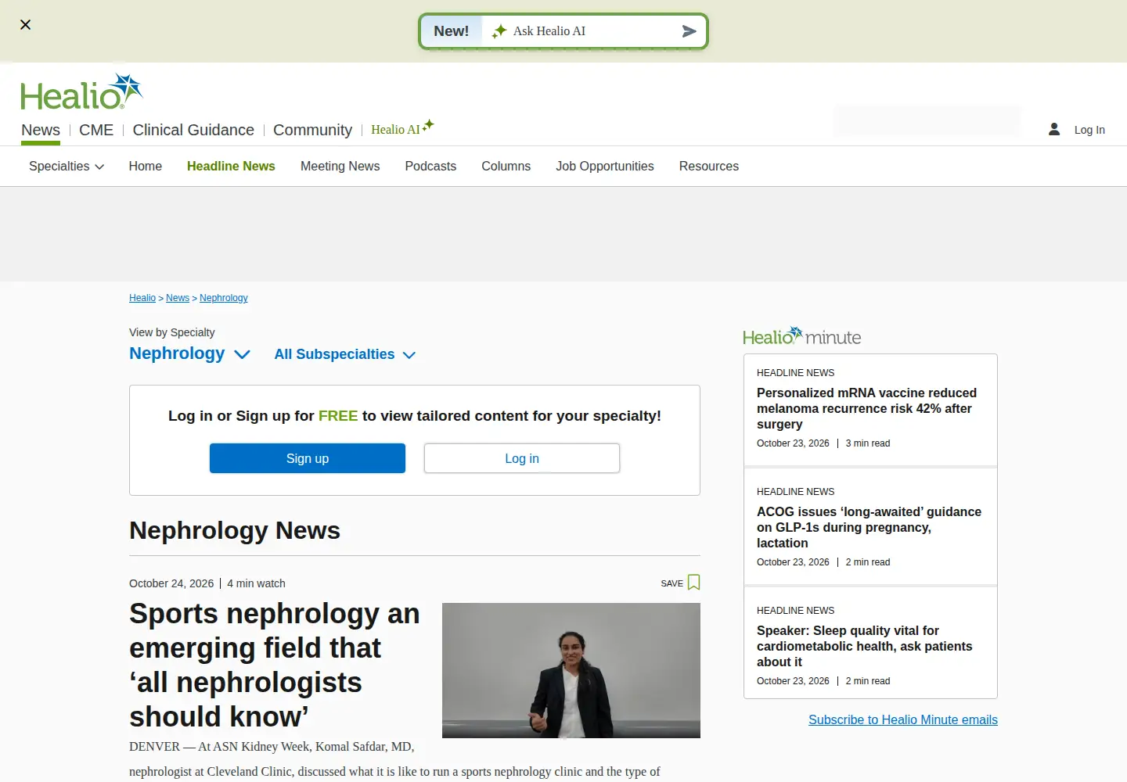Open the sports nephrology article headline
The image size is (1127, 782).
point(275,665)
